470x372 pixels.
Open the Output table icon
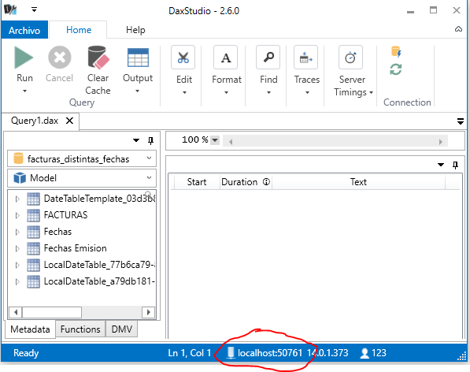pos(138,58)
